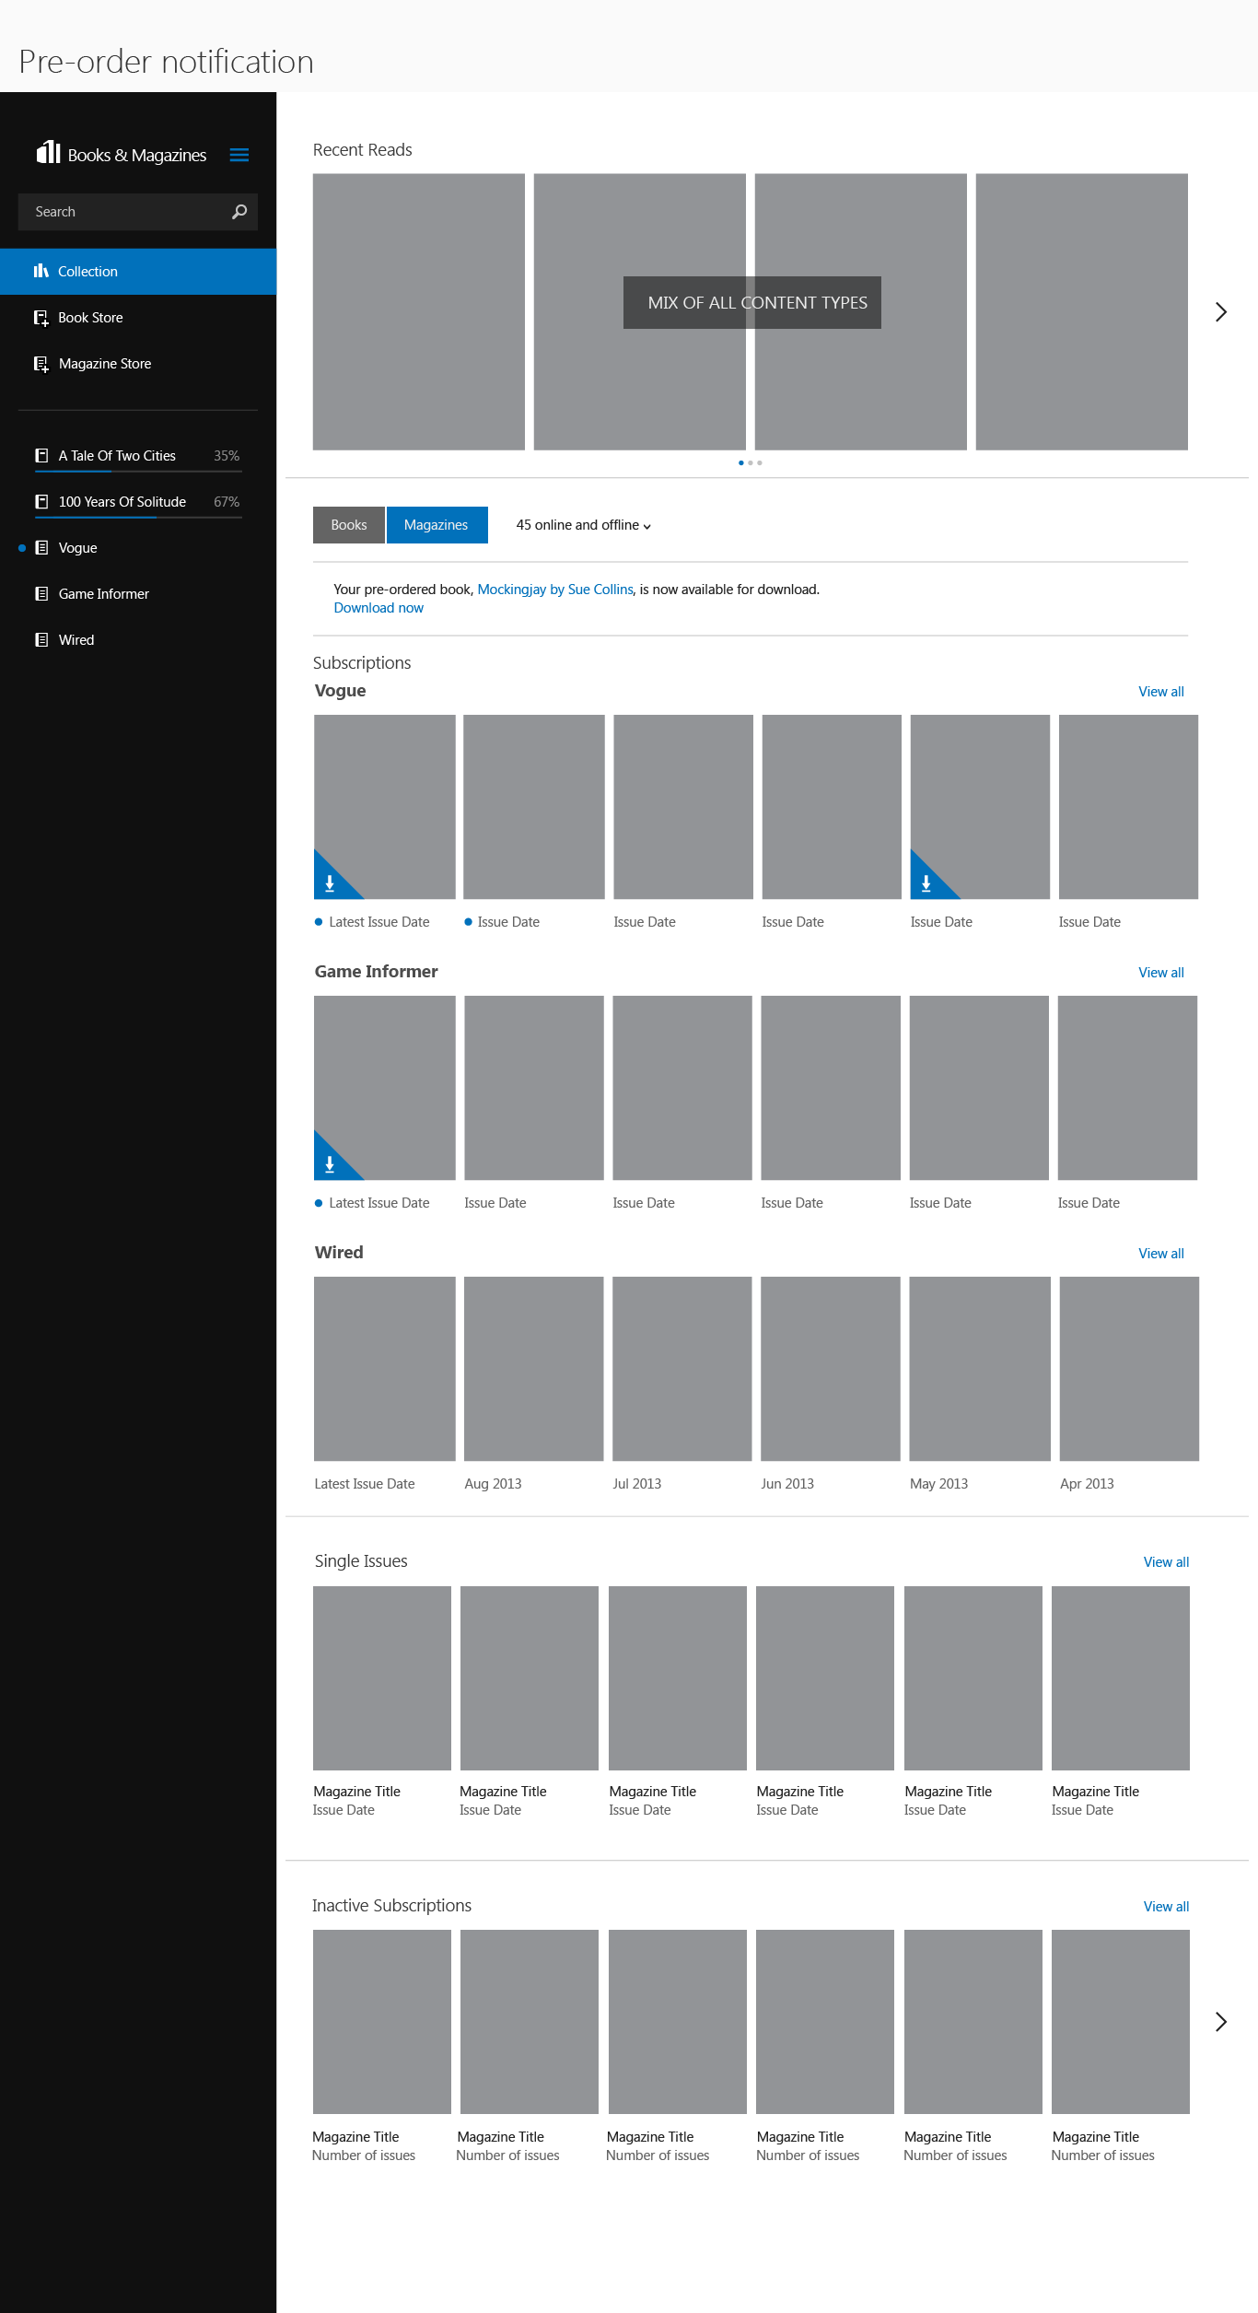Click the Download now link
Screen dimensions: 1258x2313
tap(379, 608)
